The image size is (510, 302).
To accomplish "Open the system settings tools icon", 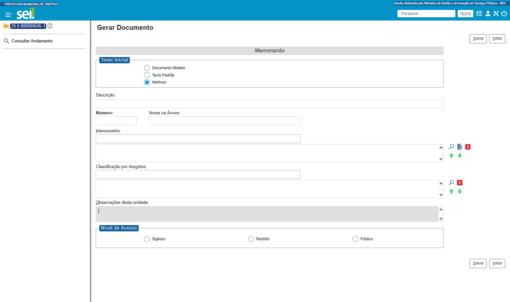I will [496, 14].
